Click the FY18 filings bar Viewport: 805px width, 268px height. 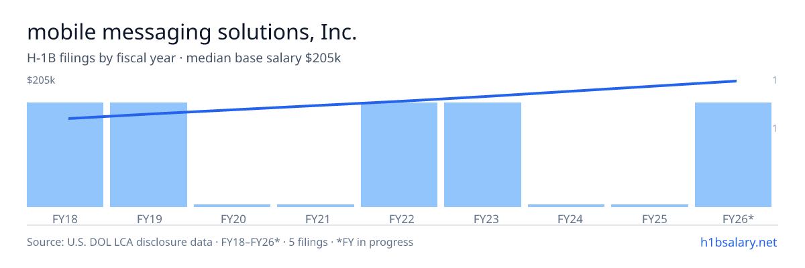click(x=65, y=155)
